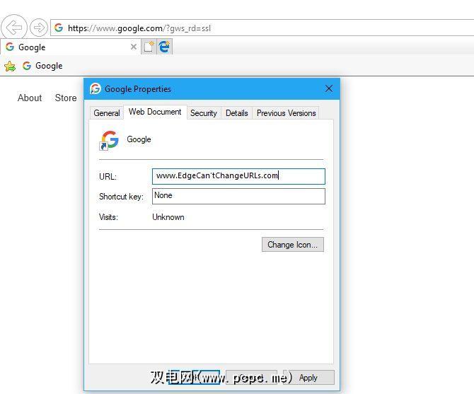Image resolution: width=474 pixels, height=394 pixels.
Task: Close the Google browser tab
Action: pos(133,47)
